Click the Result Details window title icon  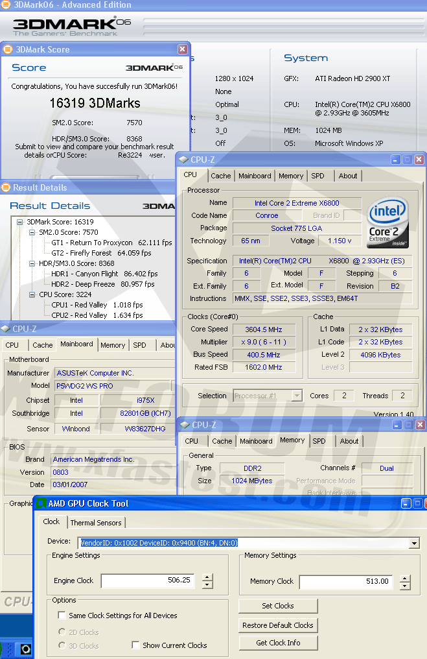tap(6, 187)
